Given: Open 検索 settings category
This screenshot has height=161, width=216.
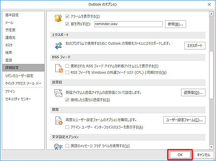Looking at the screenshot, I should click(x=23, y=53).
